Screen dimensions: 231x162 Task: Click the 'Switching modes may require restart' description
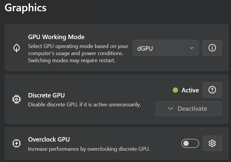point(72,60)
